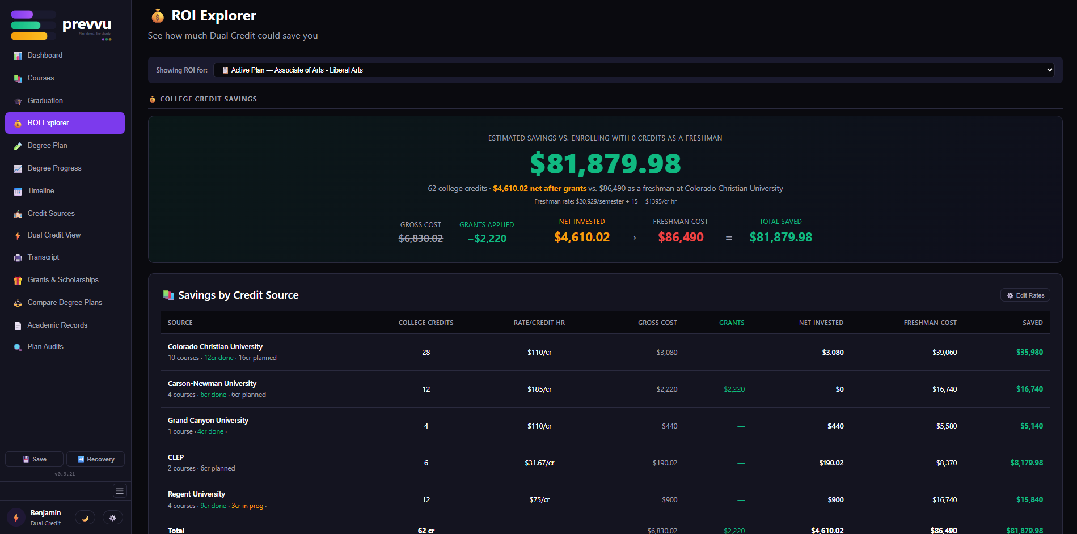Click the Compare Degree Plans scales icon
Screen dimensions: 1077x534
click(x=18, y=303)
